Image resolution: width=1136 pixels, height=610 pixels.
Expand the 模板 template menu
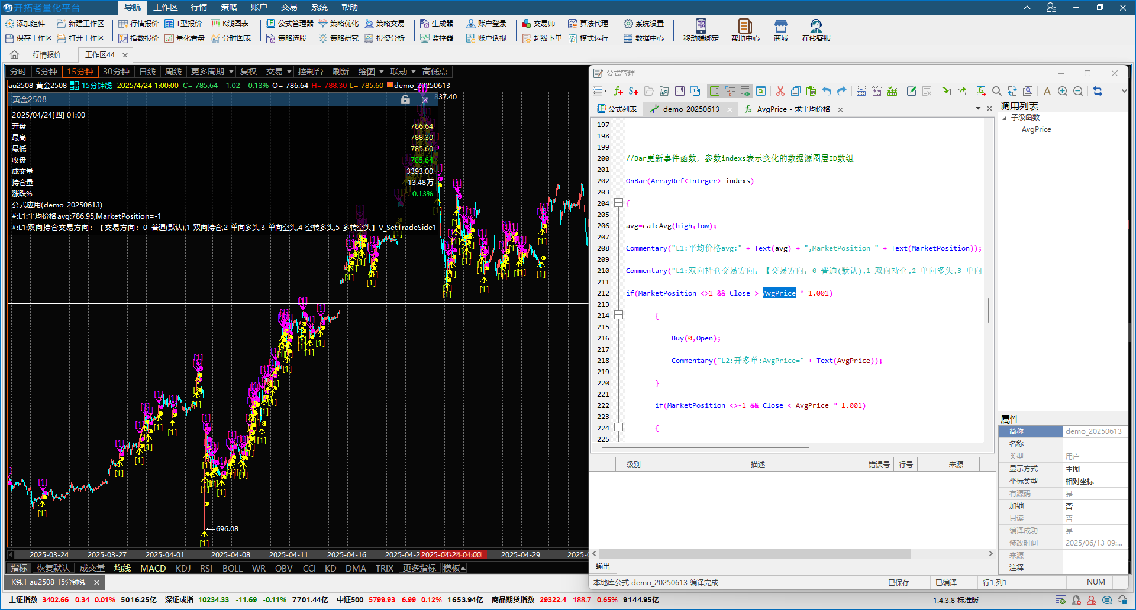(454, 568)
